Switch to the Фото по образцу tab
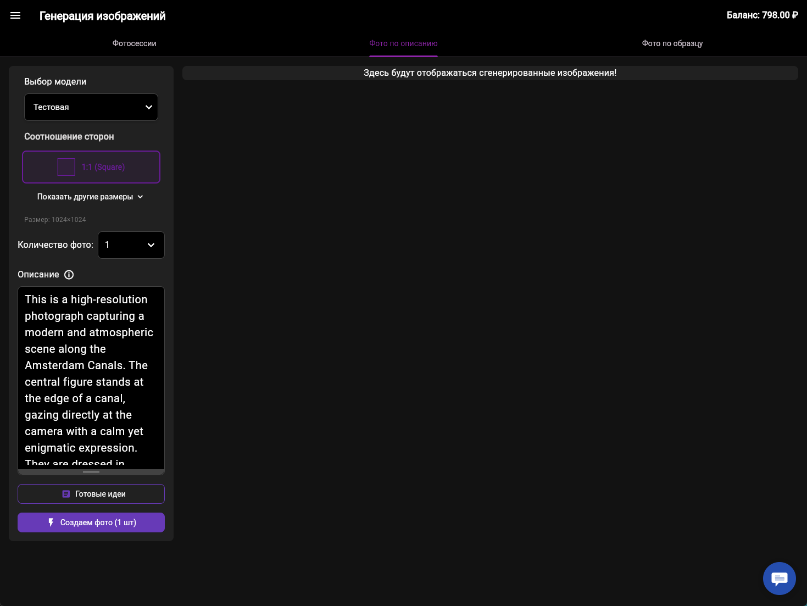Image resolution: width=807 pixels, height=606 pixels. tap(672, 43)
